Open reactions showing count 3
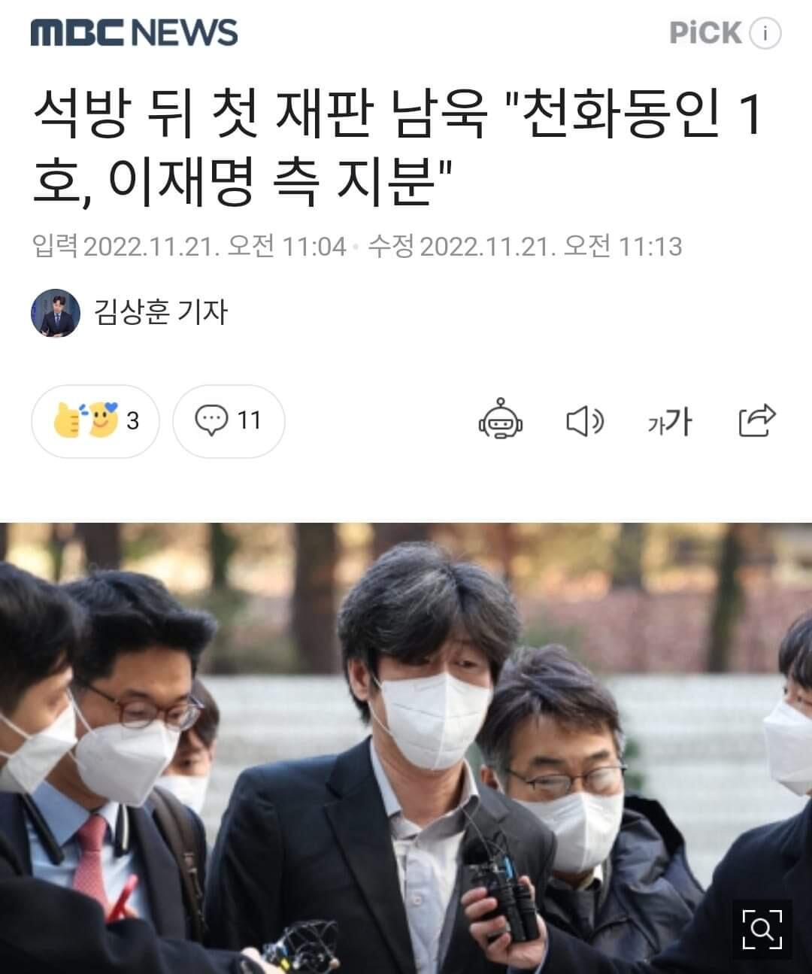The width and height of the screenshot is (812, 974). (x=95, y=421)
